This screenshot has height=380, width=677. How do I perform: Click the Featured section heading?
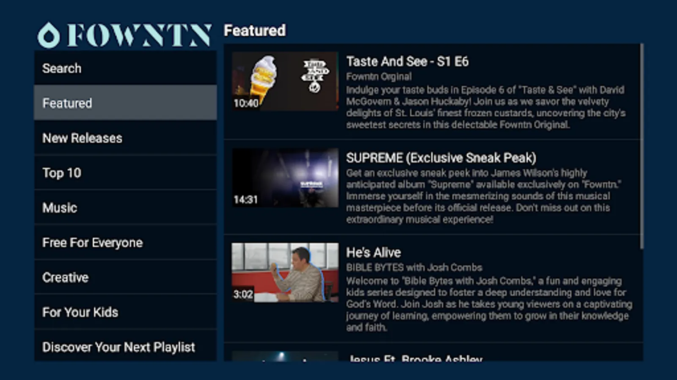coord(255,30)
